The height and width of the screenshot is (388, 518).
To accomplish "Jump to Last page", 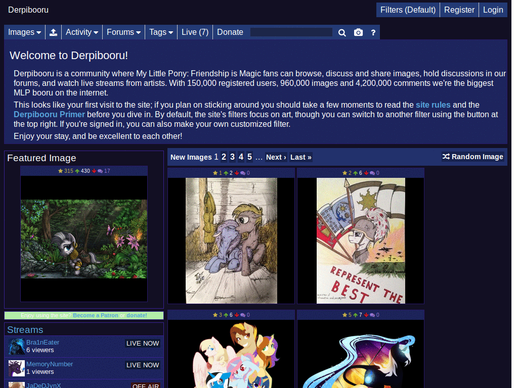I will 300,157.
